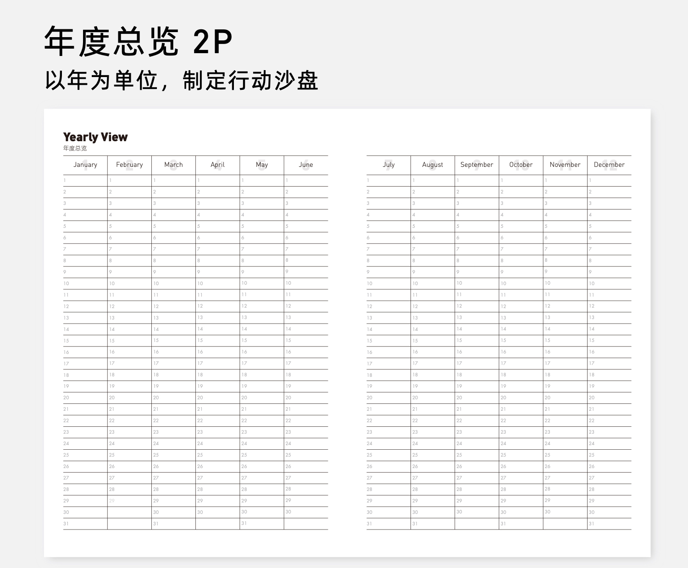The height and width of the screenshot is (568, 688).
Task: Select the December column header
Action: click(x=609, y=165)
